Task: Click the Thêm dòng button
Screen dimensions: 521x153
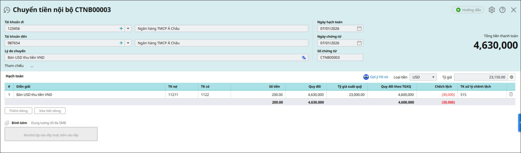Action: click(19, 111)
